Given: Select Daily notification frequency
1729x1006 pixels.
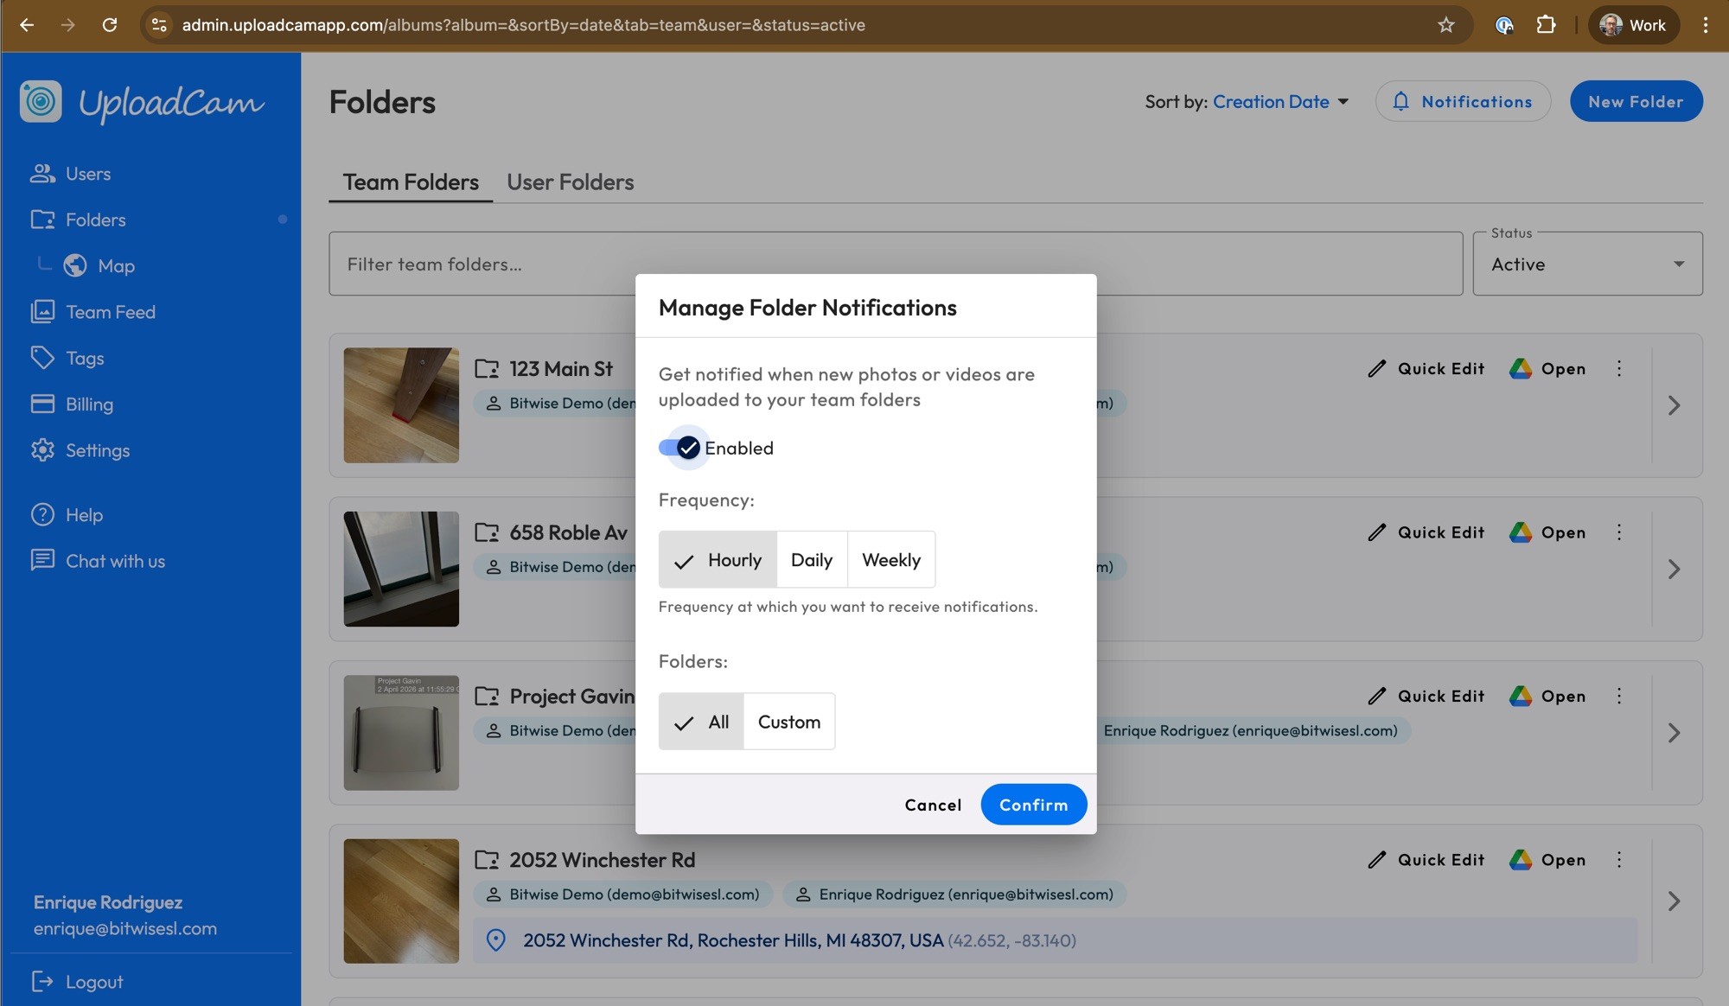Looking at the screenshot, I should pyautogui.click(x=811, y=560).
